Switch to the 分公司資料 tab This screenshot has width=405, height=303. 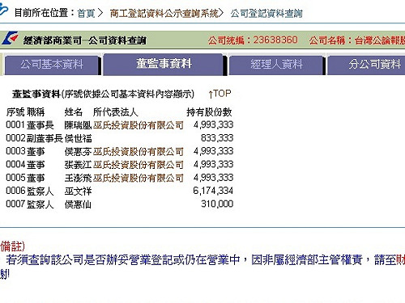tap(367, 65)
